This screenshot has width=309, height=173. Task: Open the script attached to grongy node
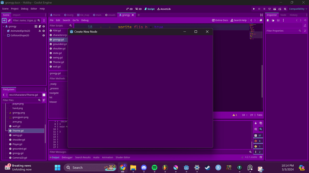click(40, 26)
